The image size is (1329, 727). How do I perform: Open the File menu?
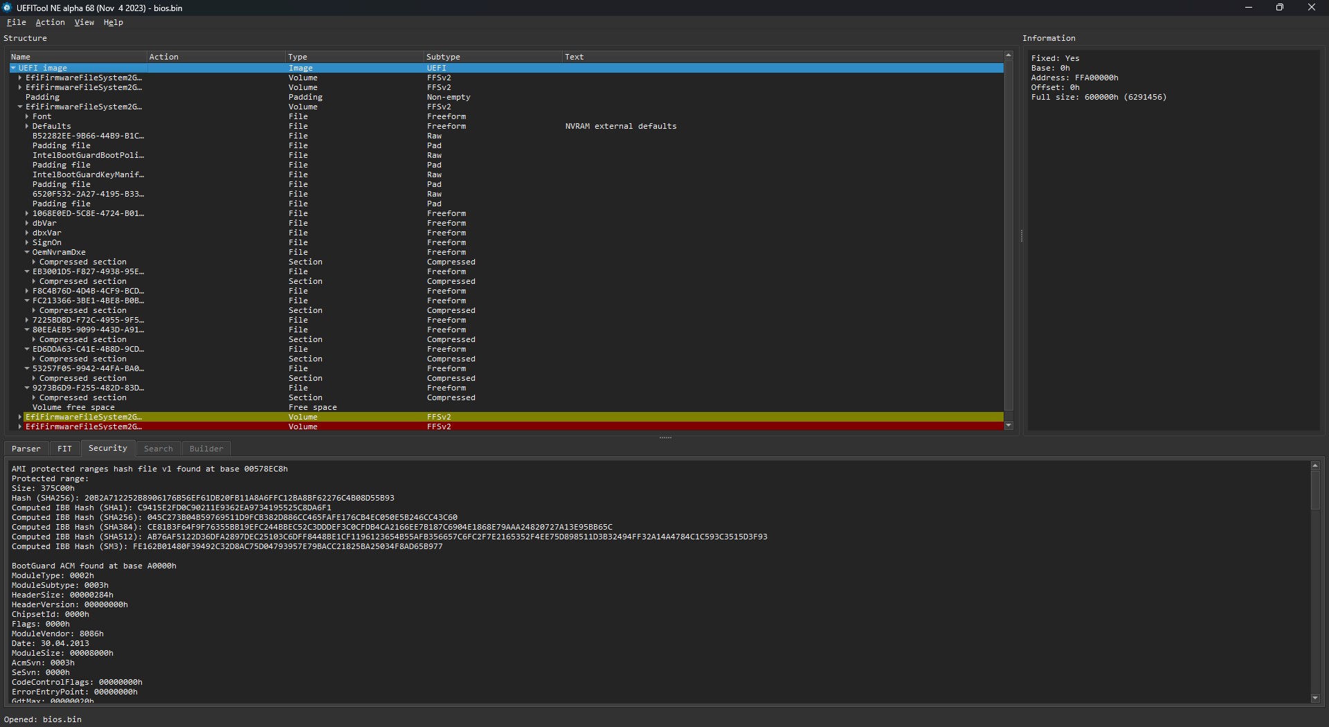click(x=16, y=22)
